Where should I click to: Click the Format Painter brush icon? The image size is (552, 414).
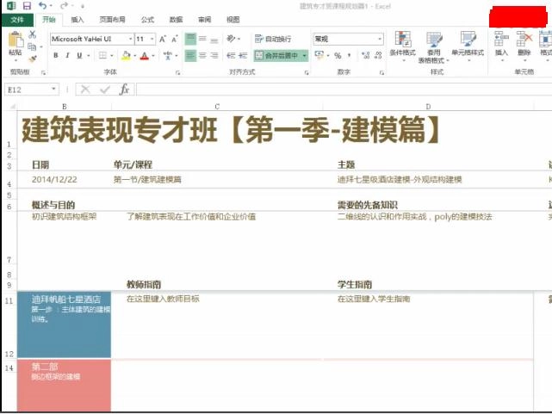[x=33, y=58]
